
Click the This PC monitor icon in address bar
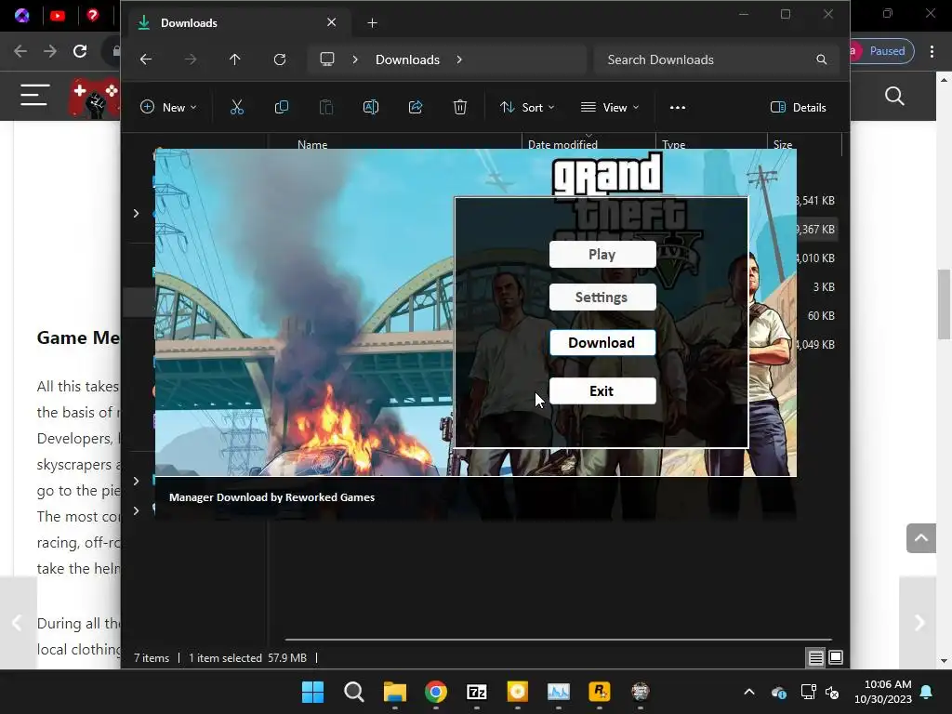327,59
